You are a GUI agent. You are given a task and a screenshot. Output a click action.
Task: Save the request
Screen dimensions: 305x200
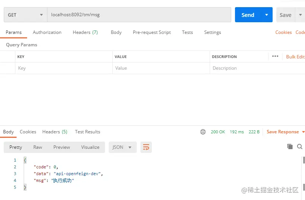(x=285, y=15)
